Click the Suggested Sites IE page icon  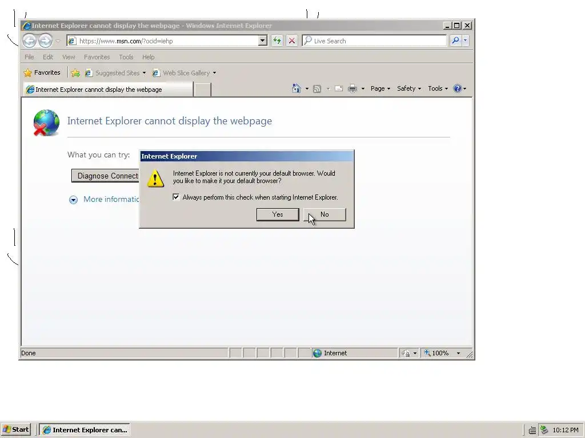[89, 73]
